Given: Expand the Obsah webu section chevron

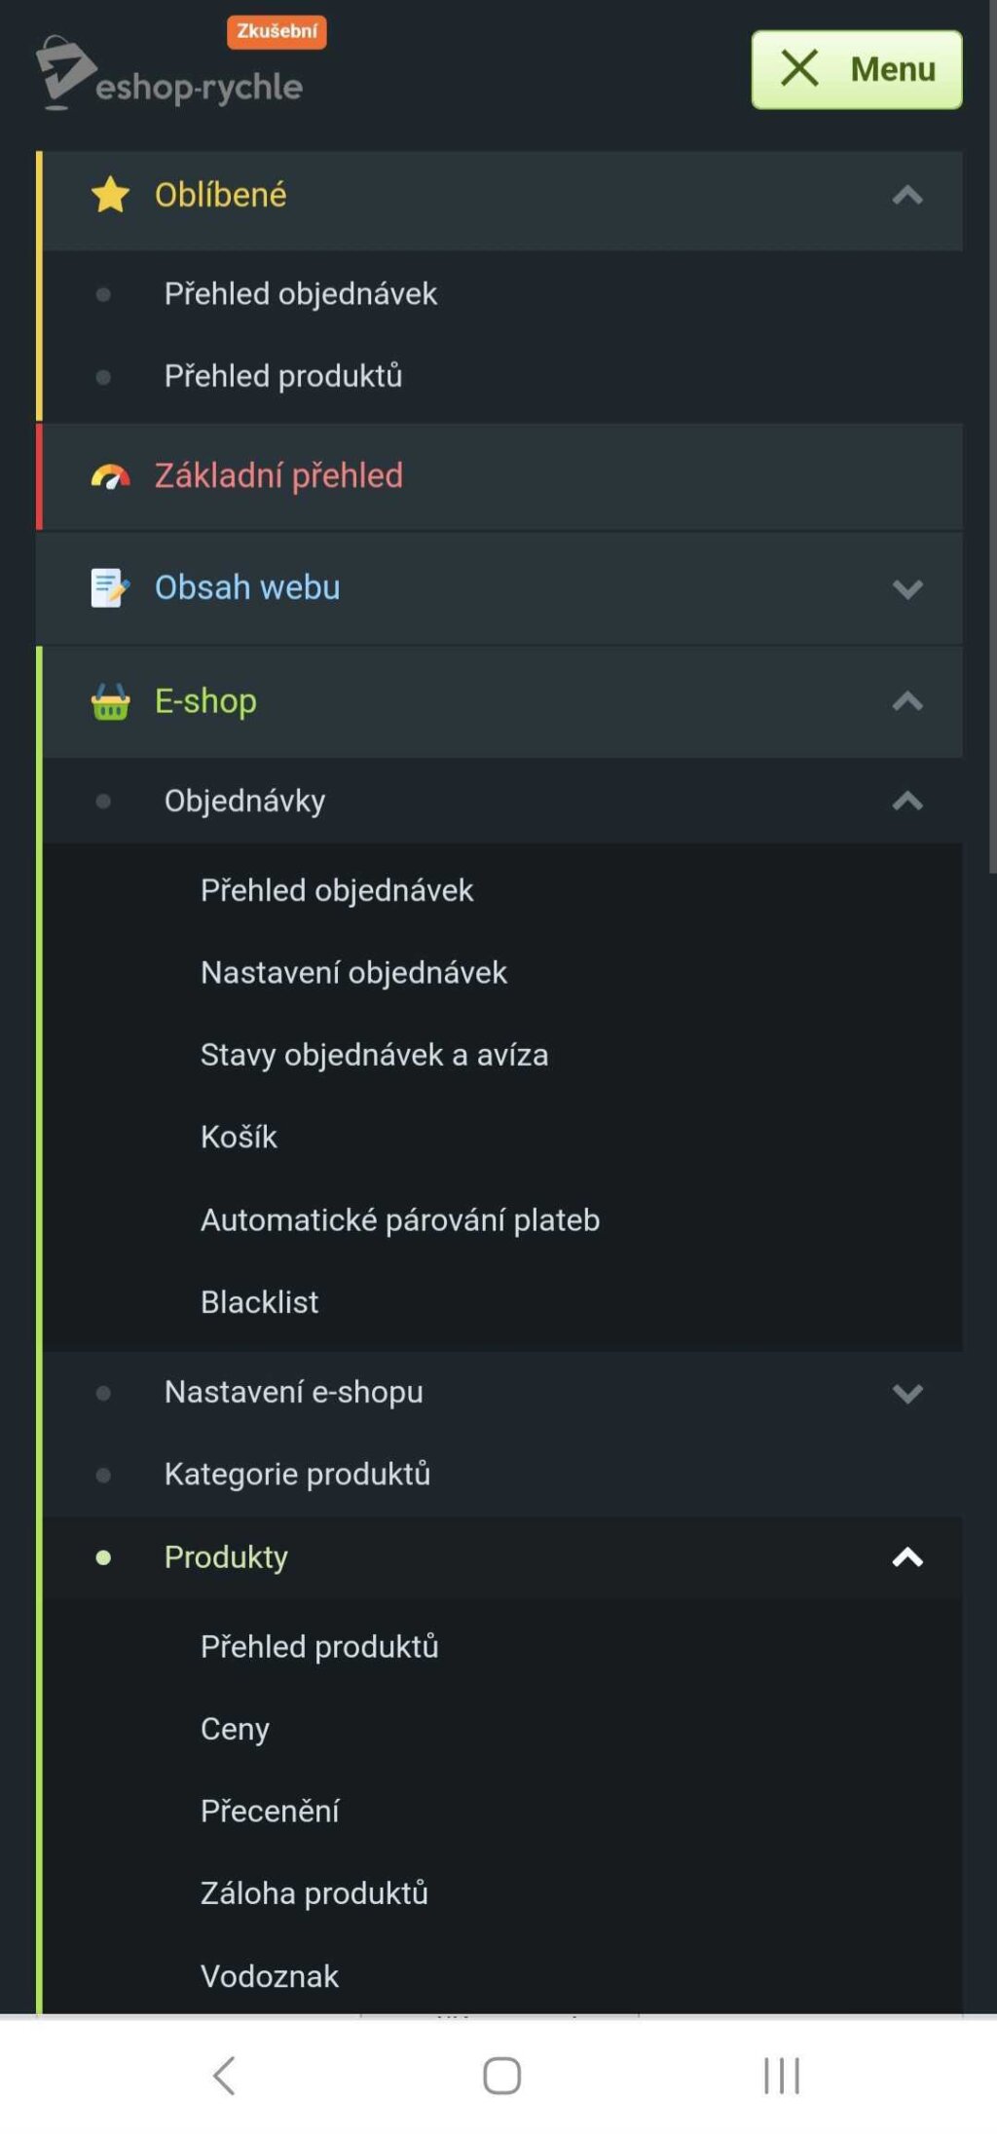Looking at the screenshot, I should (x=907, y=589).
